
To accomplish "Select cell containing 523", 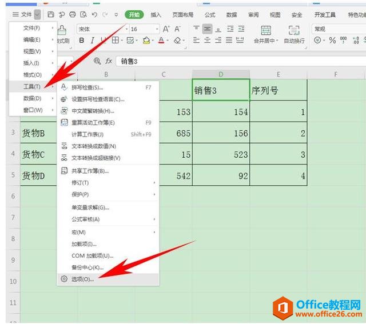I will coord(221,154).
